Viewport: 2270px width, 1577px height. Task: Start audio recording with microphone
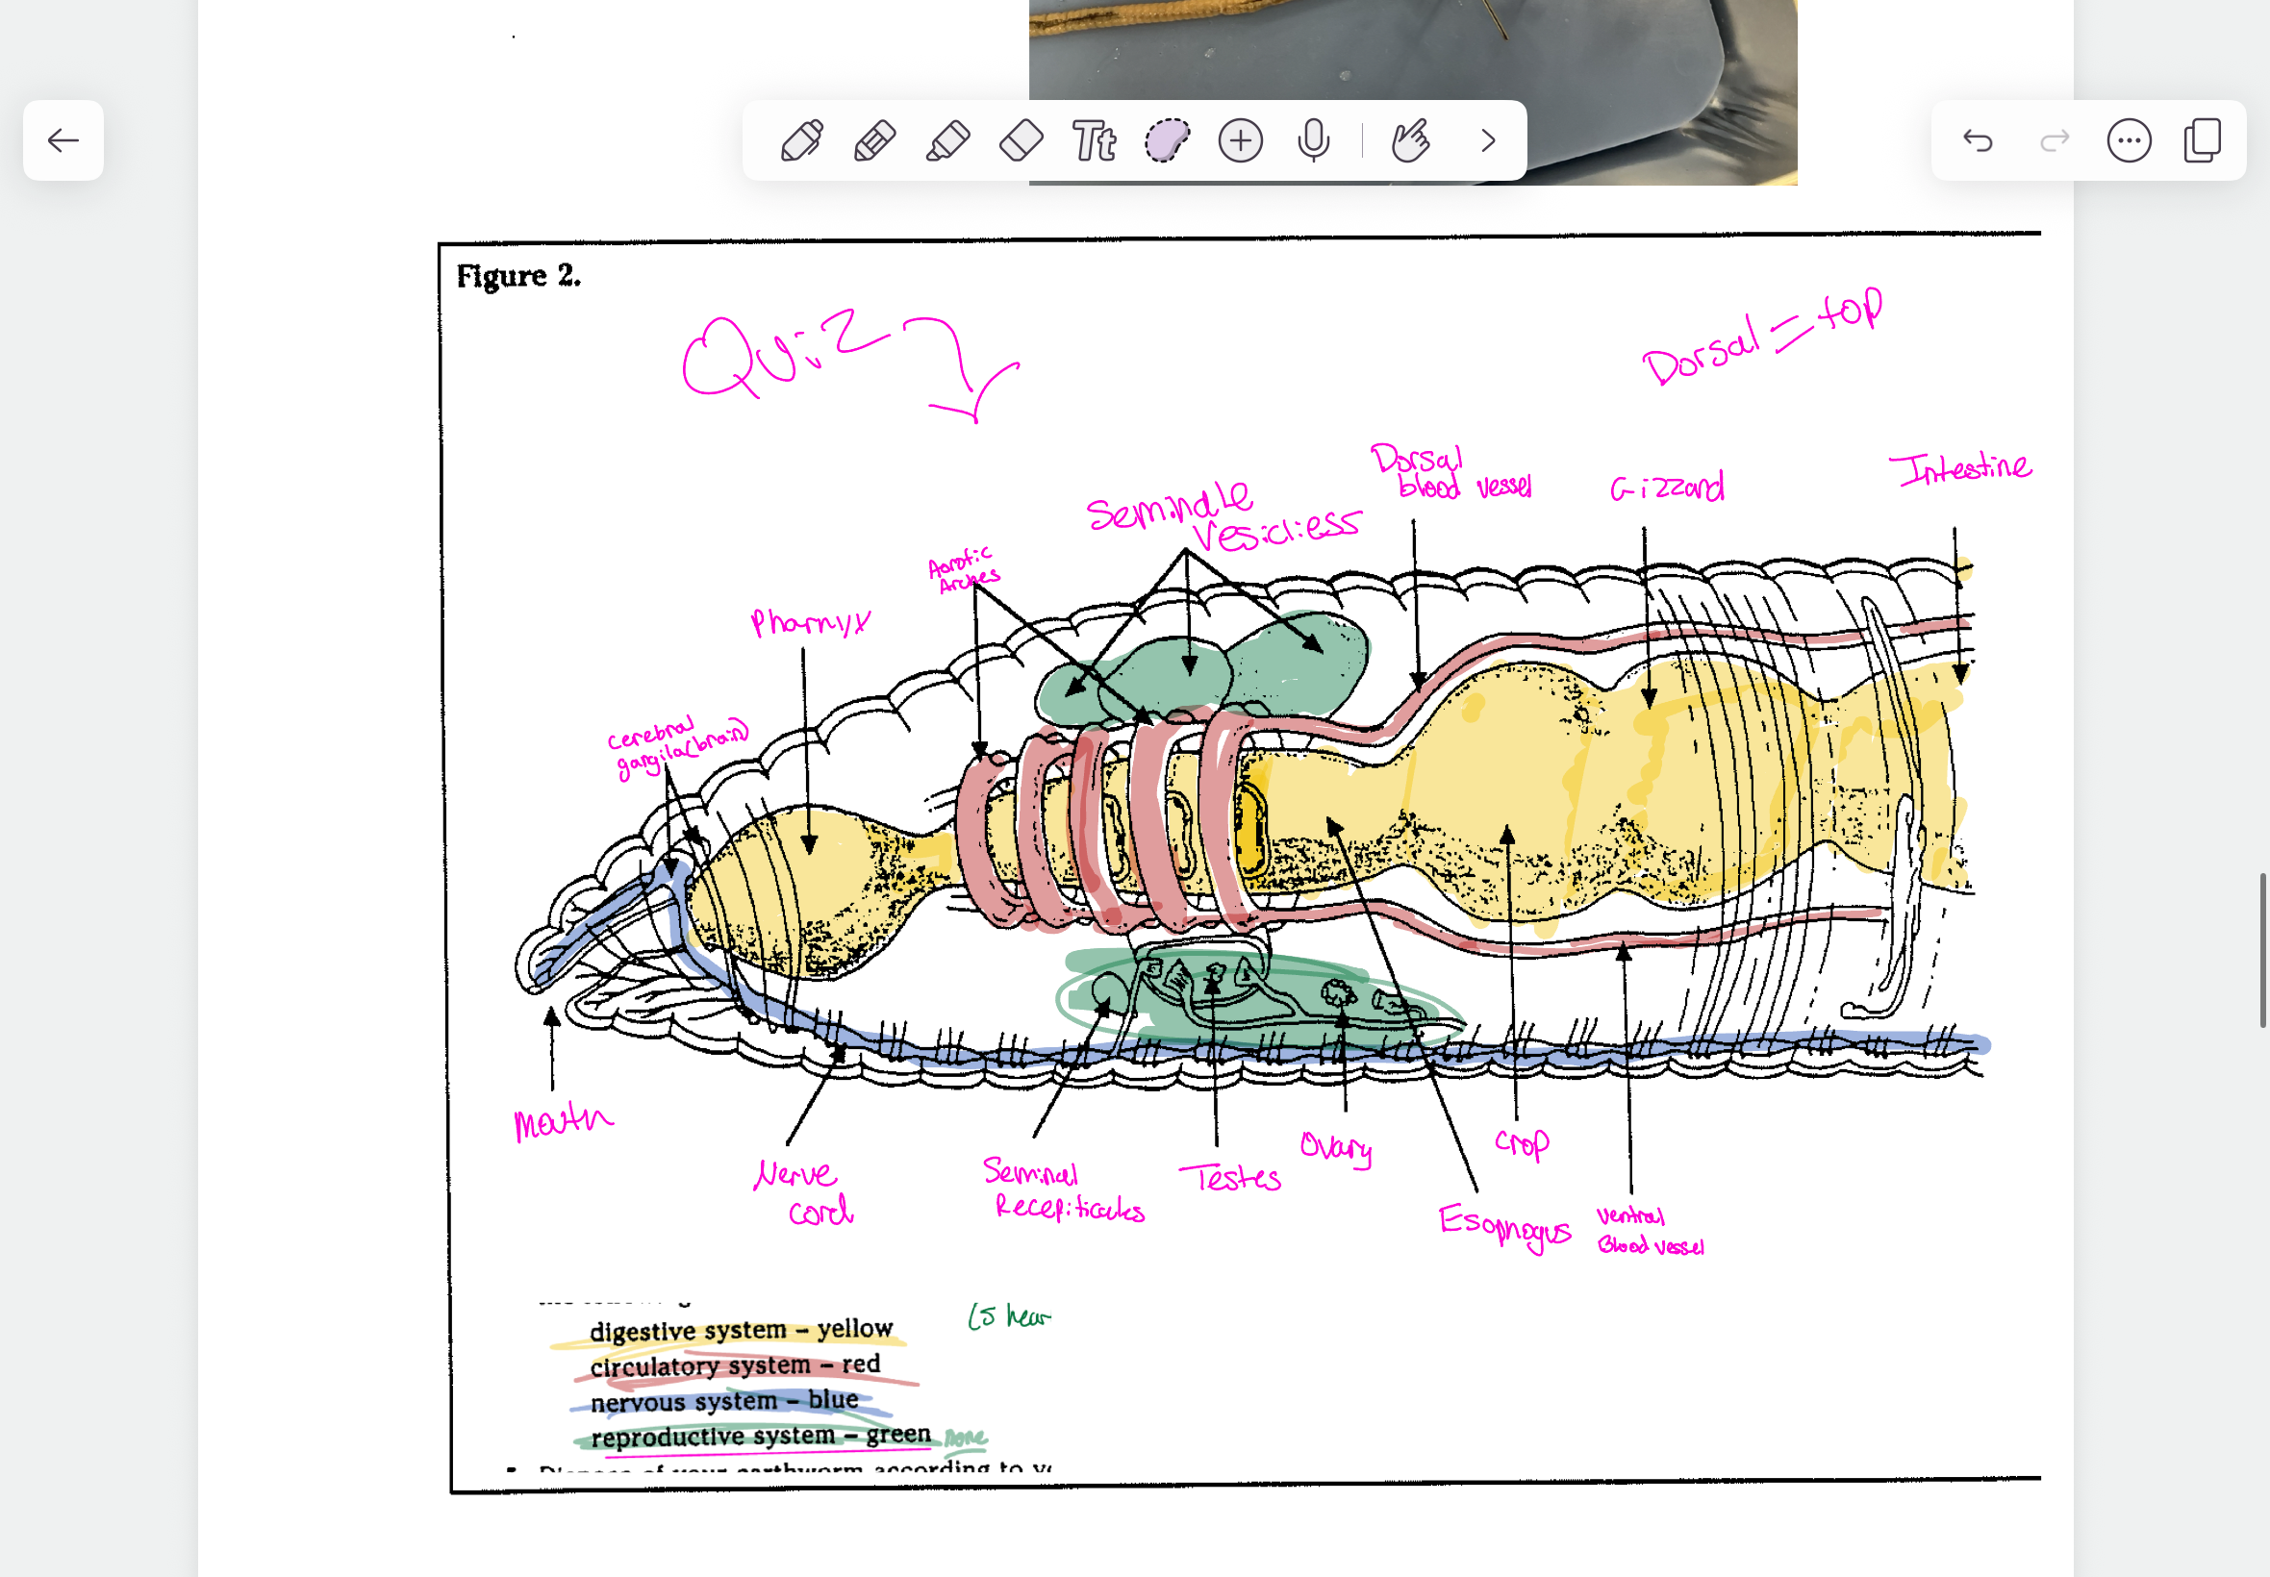pyautogui.click(x=1313, y=140)
